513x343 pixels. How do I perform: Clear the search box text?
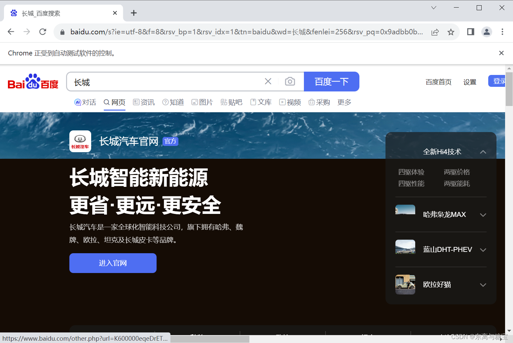click(x=268, y=81)
